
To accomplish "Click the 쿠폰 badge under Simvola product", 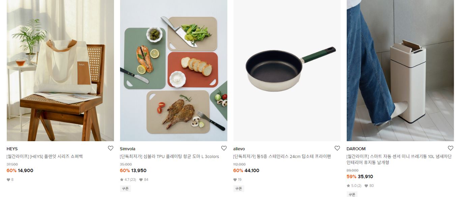I will pos(125,189).
